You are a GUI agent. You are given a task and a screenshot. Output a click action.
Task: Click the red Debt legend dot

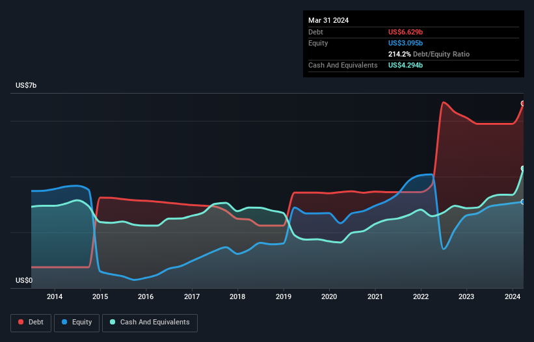(21, 322)
